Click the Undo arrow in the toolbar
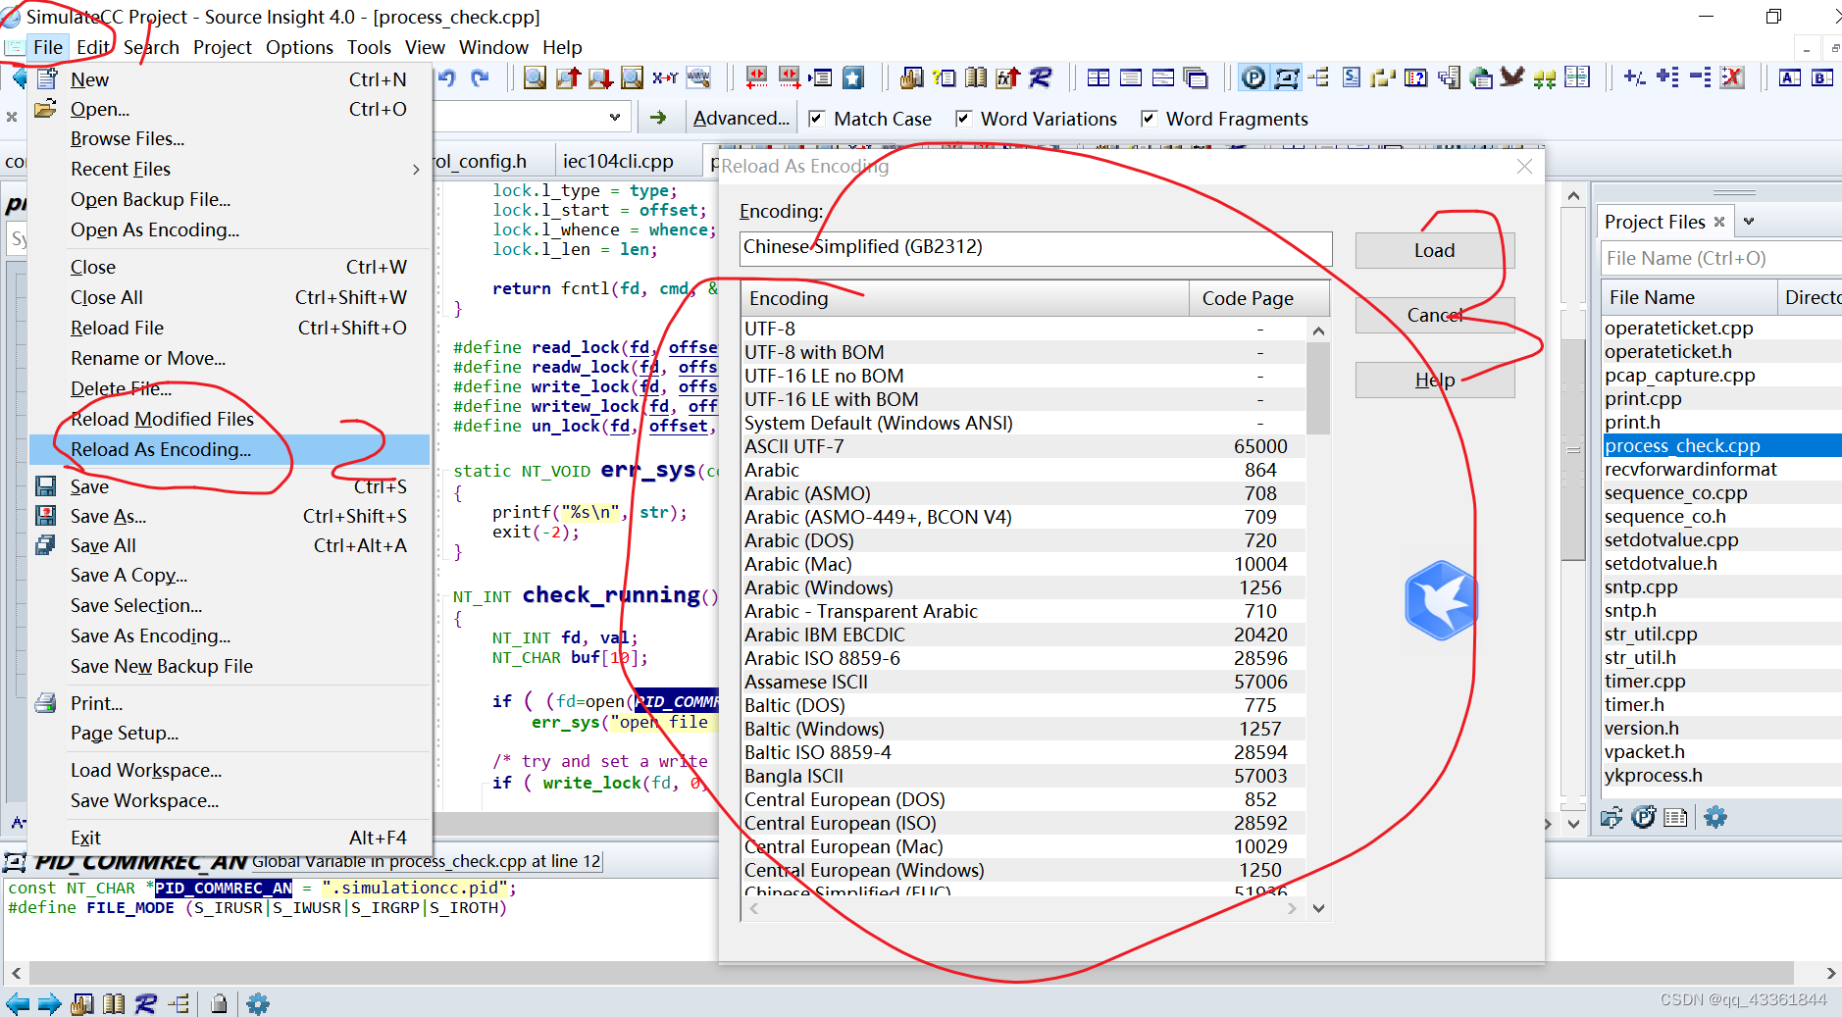 (447, 78)
